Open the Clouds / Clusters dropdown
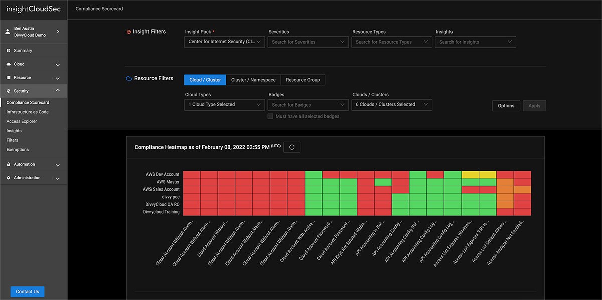 [392, 105]
